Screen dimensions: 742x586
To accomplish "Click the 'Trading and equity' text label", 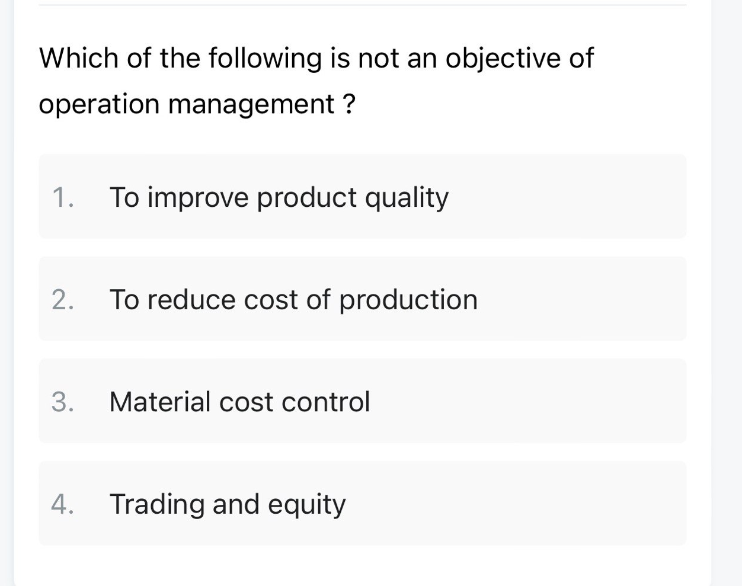I will (228, 504).
